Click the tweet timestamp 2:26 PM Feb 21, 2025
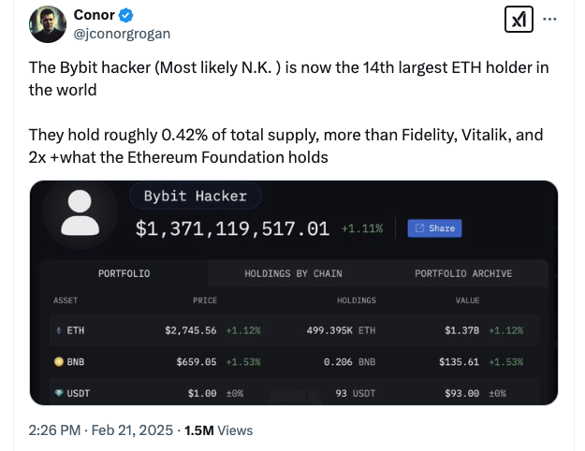 tap(101, 430)
